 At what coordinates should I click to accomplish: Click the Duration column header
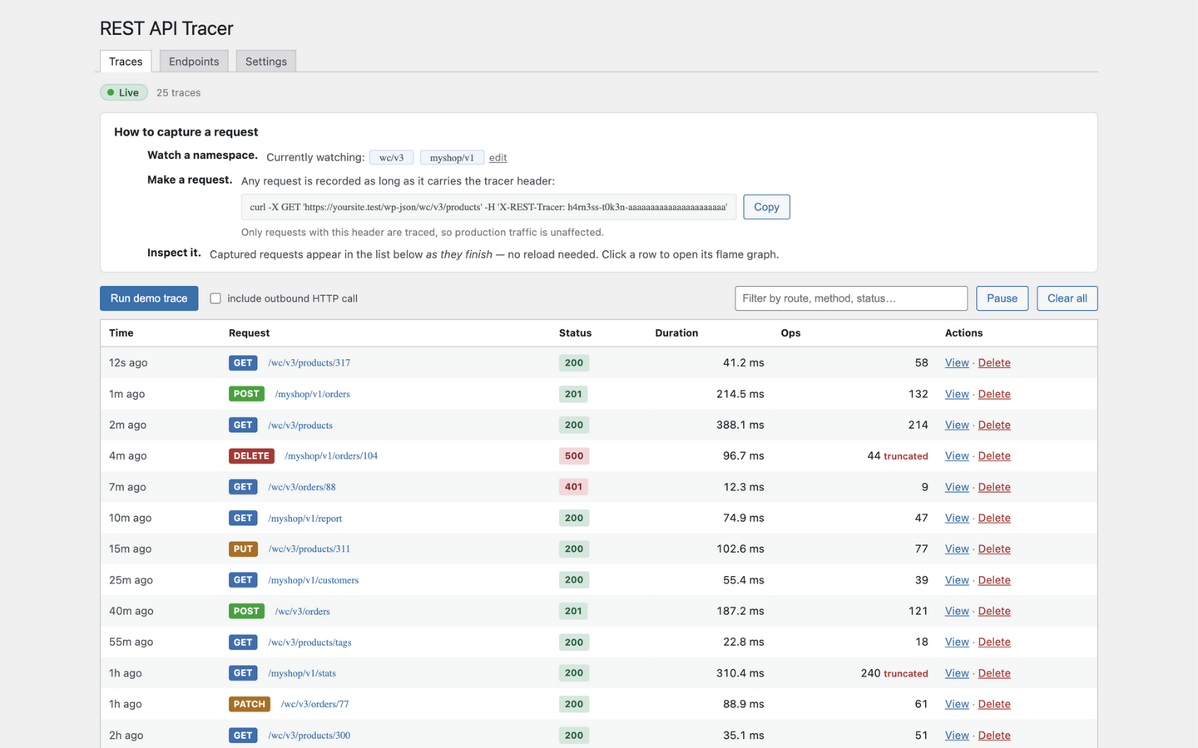coord(676,333)
